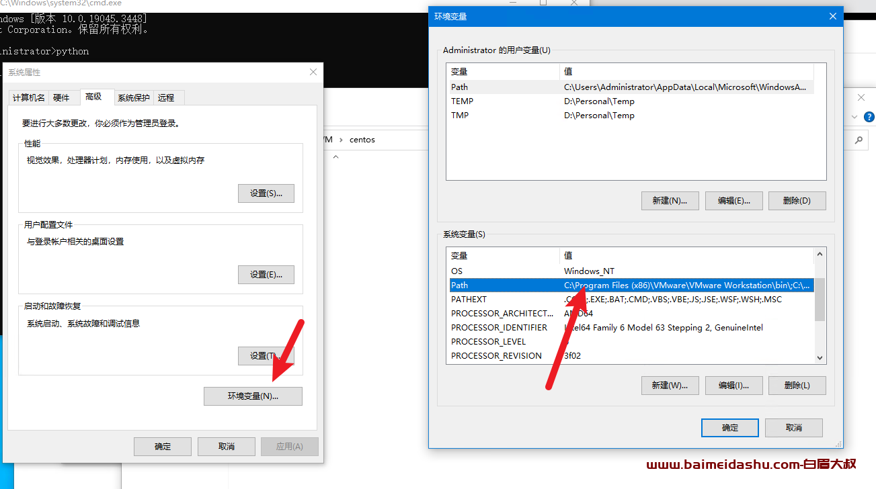Click the system variables scrollbar down arrow
This screenshot has height=489, width=876.
point(820,358)
